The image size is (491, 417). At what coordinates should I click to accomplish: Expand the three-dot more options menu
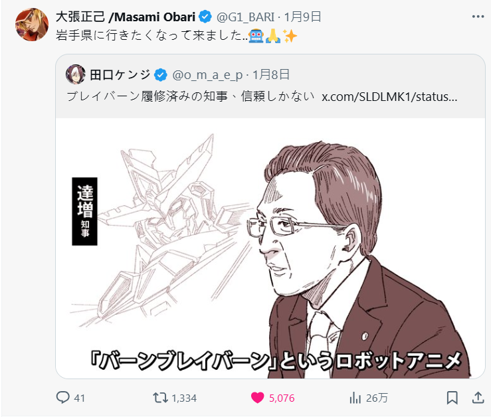pyautogui.click(x=478, y=17)
